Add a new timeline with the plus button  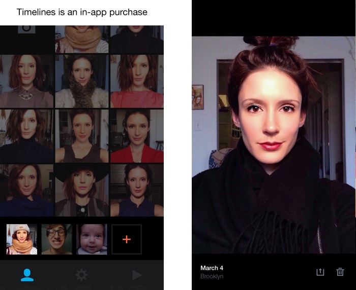pos(127,239)
